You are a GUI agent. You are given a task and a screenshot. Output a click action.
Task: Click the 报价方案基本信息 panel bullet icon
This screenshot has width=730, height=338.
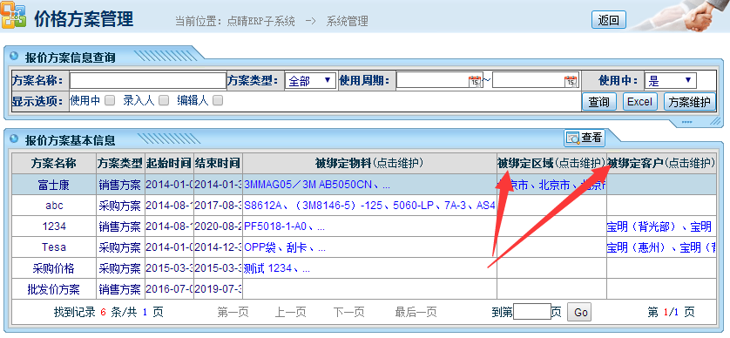pyautogui.click(x=14, y=139)
